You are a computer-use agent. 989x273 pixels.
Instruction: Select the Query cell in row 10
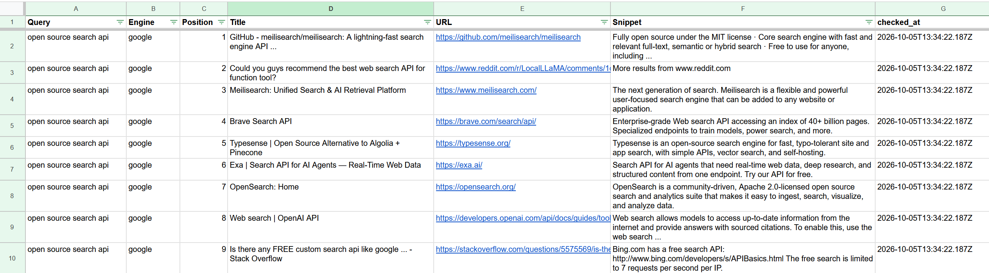click(76, 258)
